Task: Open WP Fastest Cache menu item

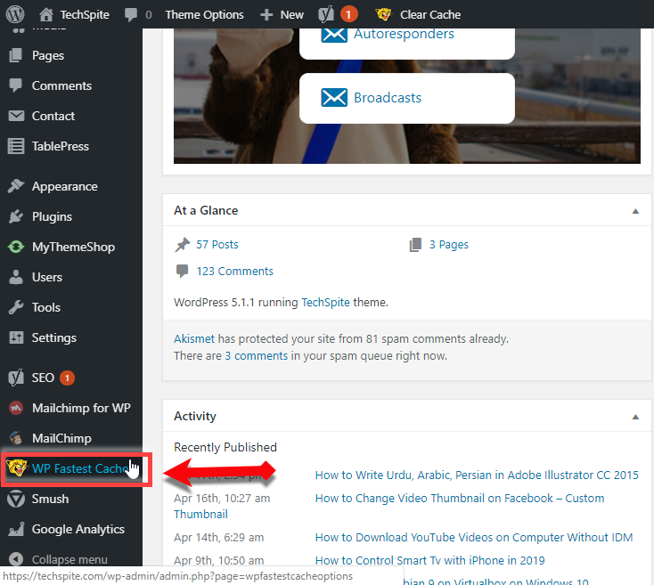Action: (78, 468)
